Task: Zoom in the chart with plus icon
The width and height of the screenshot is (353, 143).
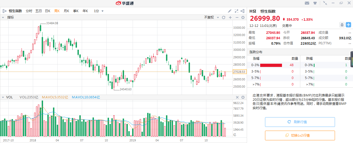Action: pos(230,17)
